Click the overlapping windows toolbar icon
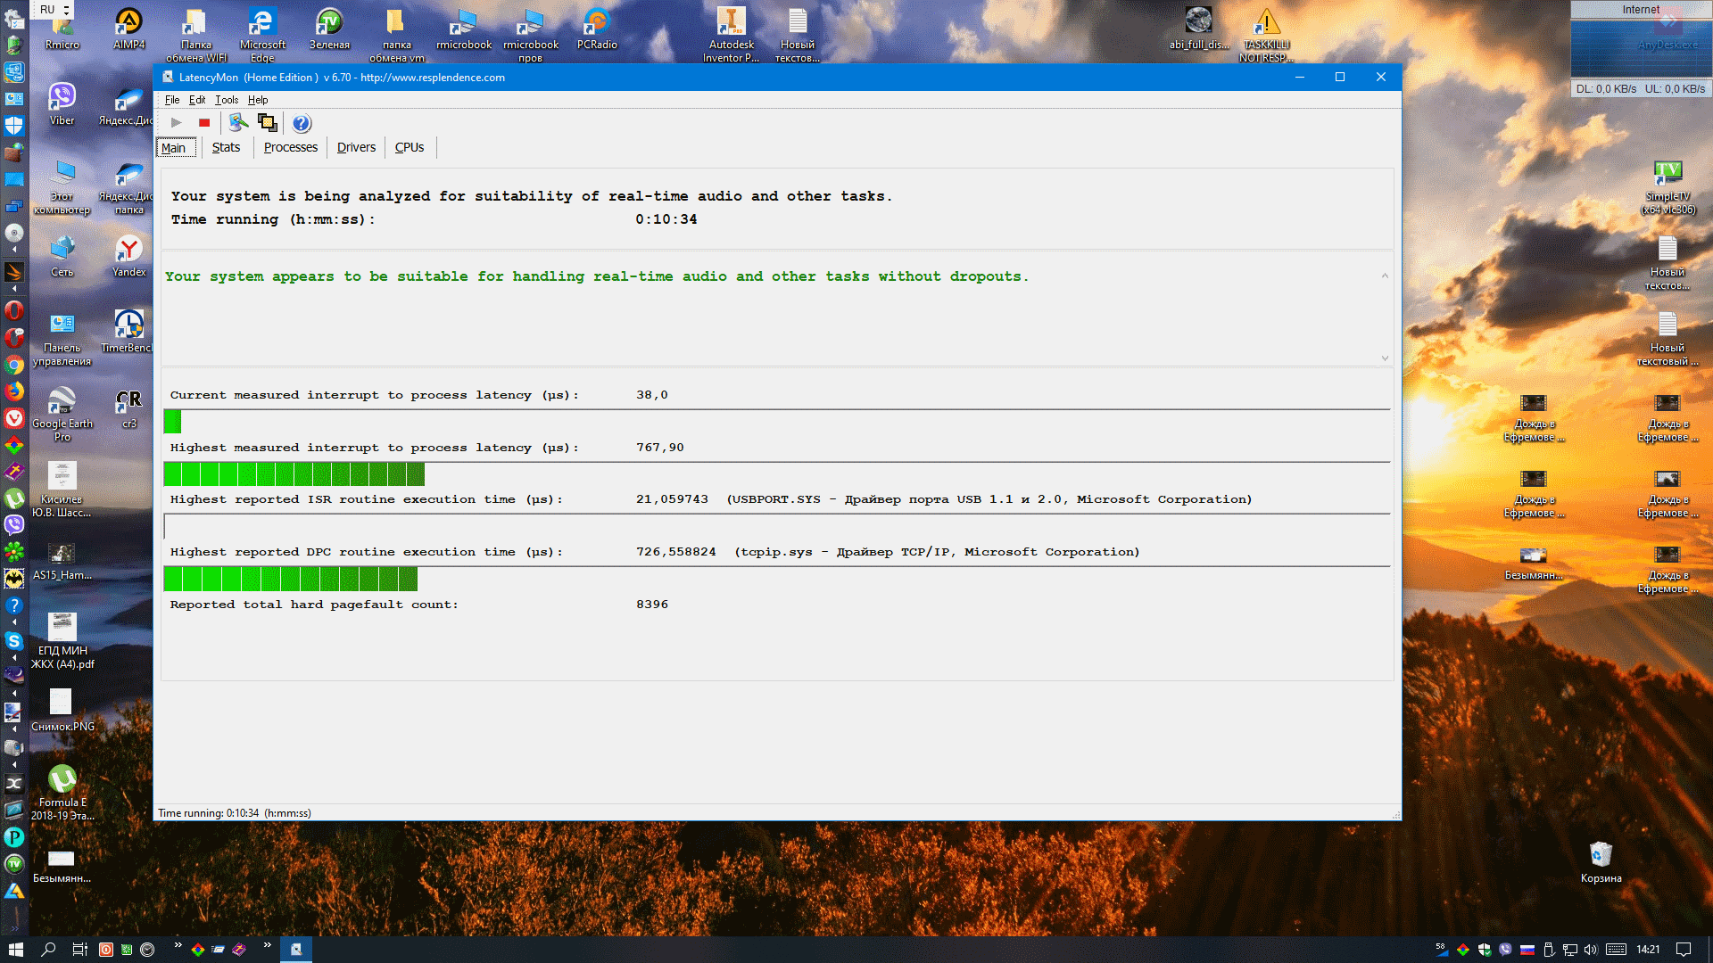 coord(267,123)
